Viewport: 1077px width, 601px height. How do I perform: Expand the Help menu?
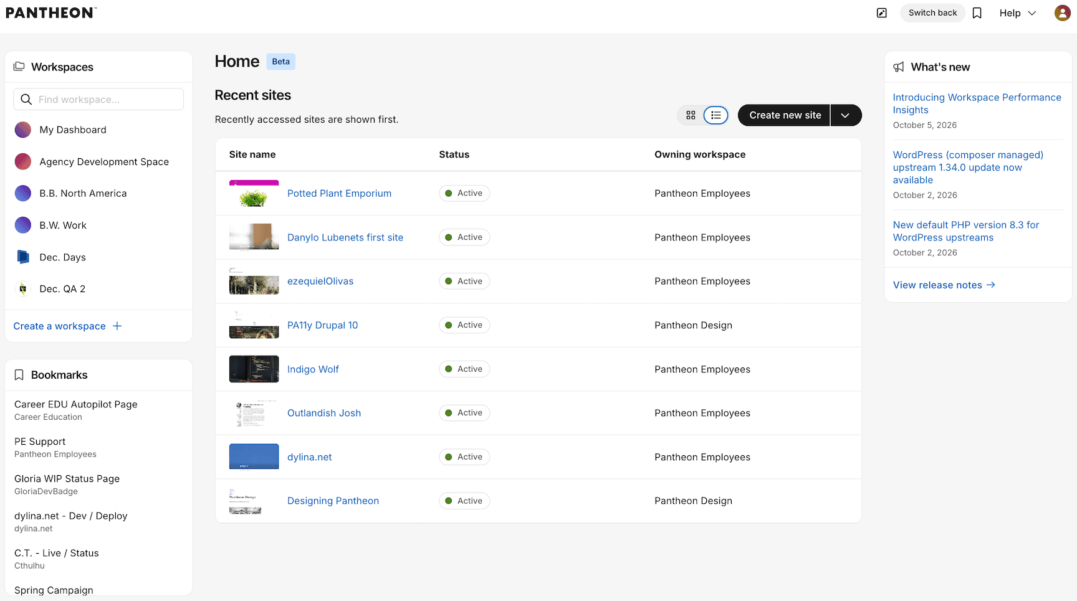click(x=1018, y=13)
